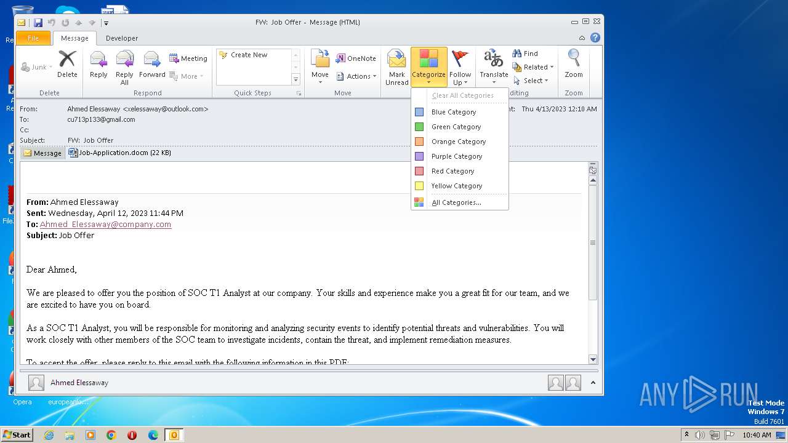This screenshot has width=788, height=443.
Task: Forward this message
Action: pos(152,65)
